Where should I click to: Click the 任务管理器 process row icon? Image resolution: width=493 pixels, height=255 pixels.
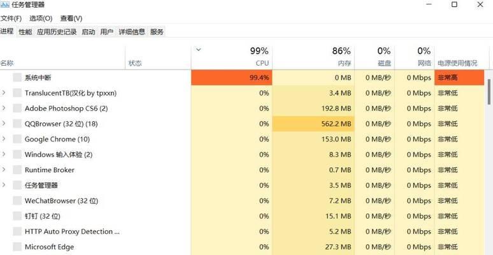coord(17,185)
